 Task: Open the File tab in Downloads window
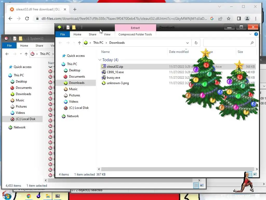[x=63, y=34]
